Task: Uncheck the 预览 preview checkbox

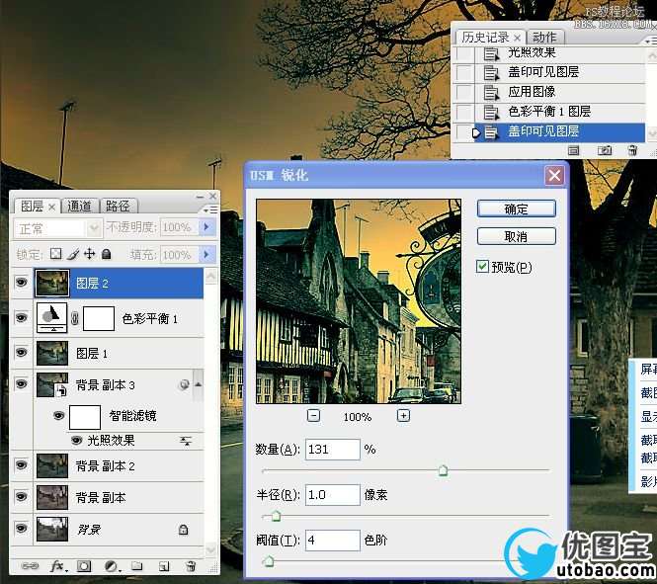Action: pos(483,267)
